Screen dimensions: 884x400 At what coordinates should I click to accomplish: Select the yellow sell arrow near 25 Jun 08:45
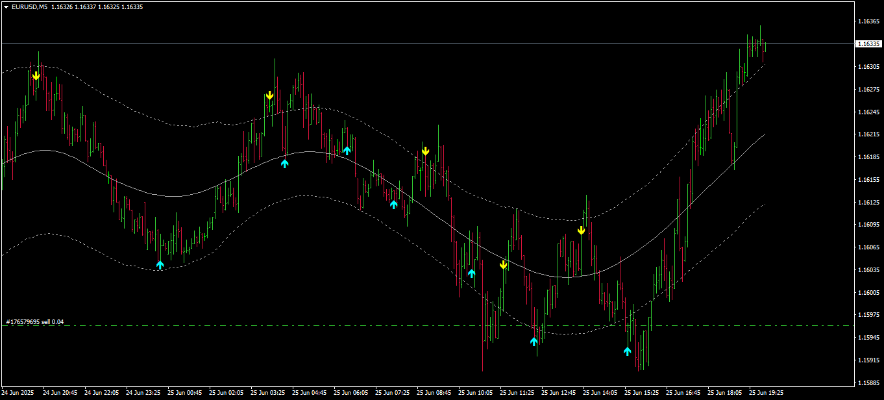tap(425, 151)
